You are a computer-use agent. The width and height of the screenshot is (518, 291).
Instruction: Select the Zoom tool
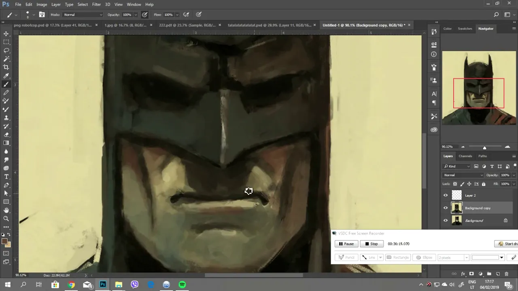6,219
